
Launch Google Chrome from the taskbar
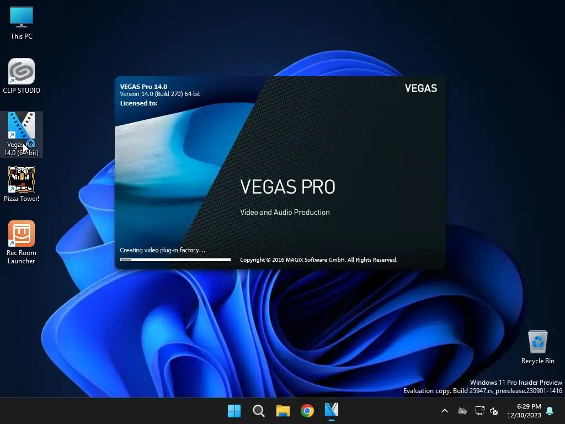click(307, 411)
